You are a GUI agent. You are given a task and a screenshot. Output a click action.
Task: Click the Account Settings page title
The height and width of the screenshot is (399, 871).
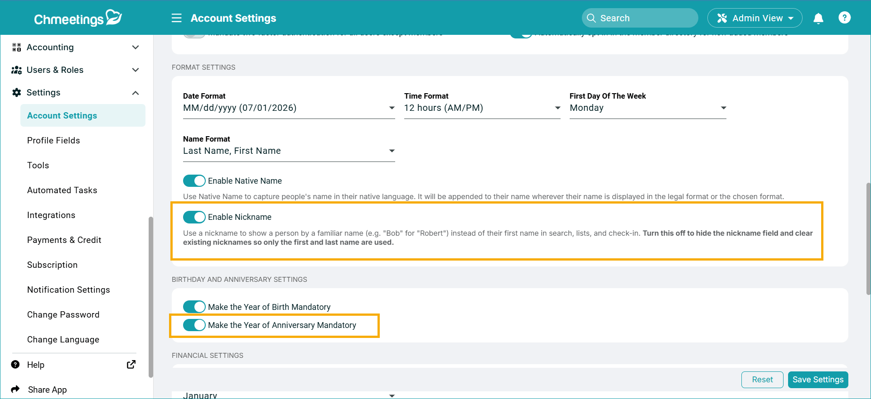click(233, 18)
